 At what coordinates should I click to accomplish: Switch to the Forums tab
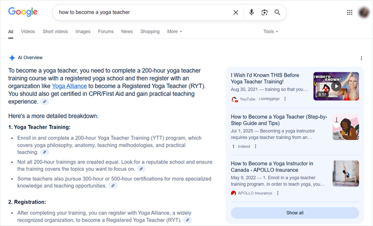tap(106, 31)
